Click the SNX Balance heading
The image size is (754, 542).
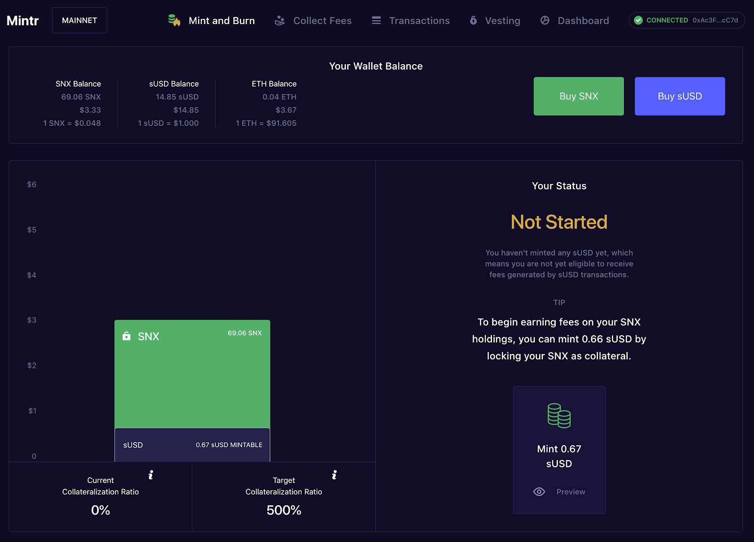(78, 84)
